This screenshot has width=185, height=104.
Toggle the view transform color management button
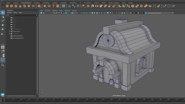(146, 13)
